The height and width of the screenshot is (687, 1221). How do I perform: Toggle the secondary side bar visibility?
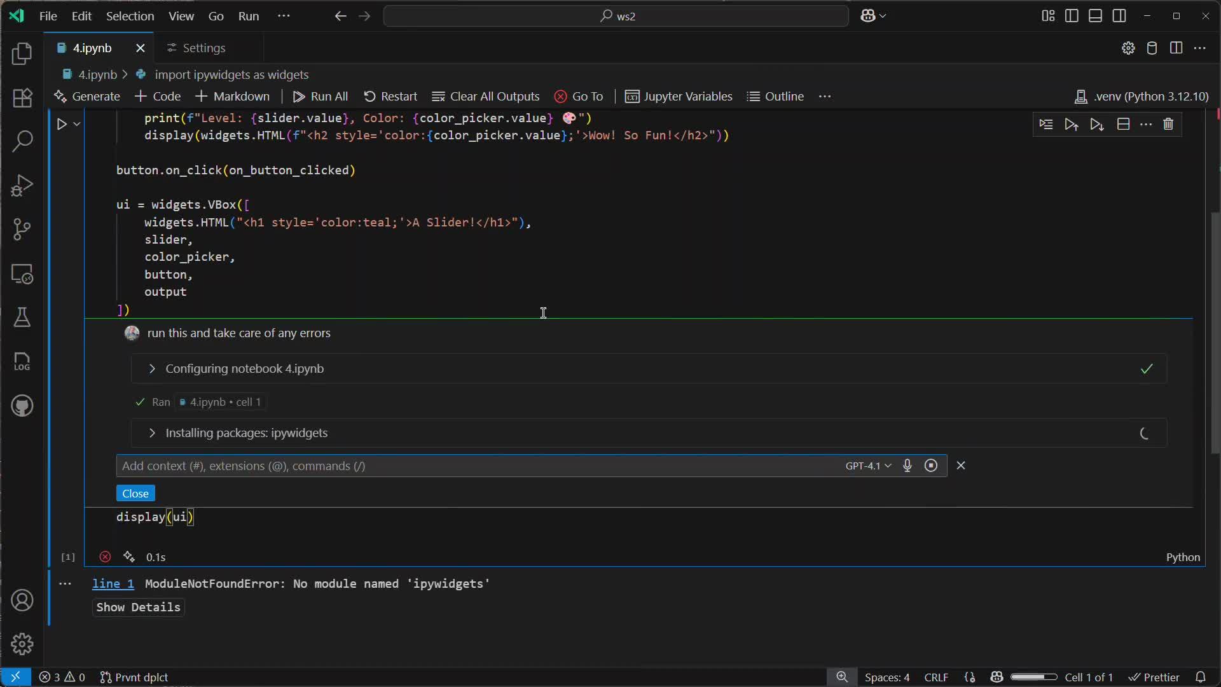click(1120, 16)
